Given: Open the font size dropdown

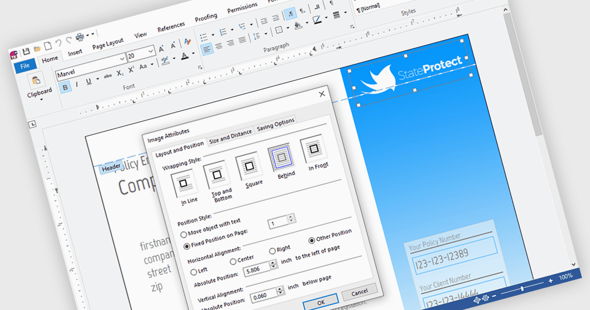Looking at the screenshot, I should [x=151, y=52].
